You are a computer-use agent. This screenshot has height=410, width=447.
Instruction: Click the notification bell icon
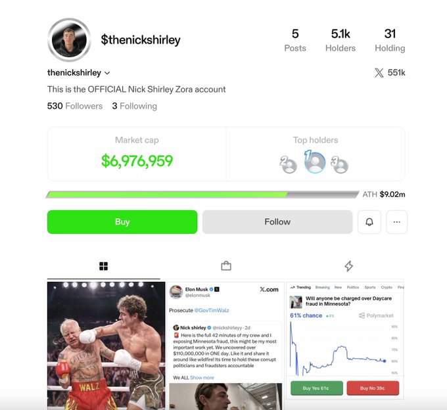point(369,222)
